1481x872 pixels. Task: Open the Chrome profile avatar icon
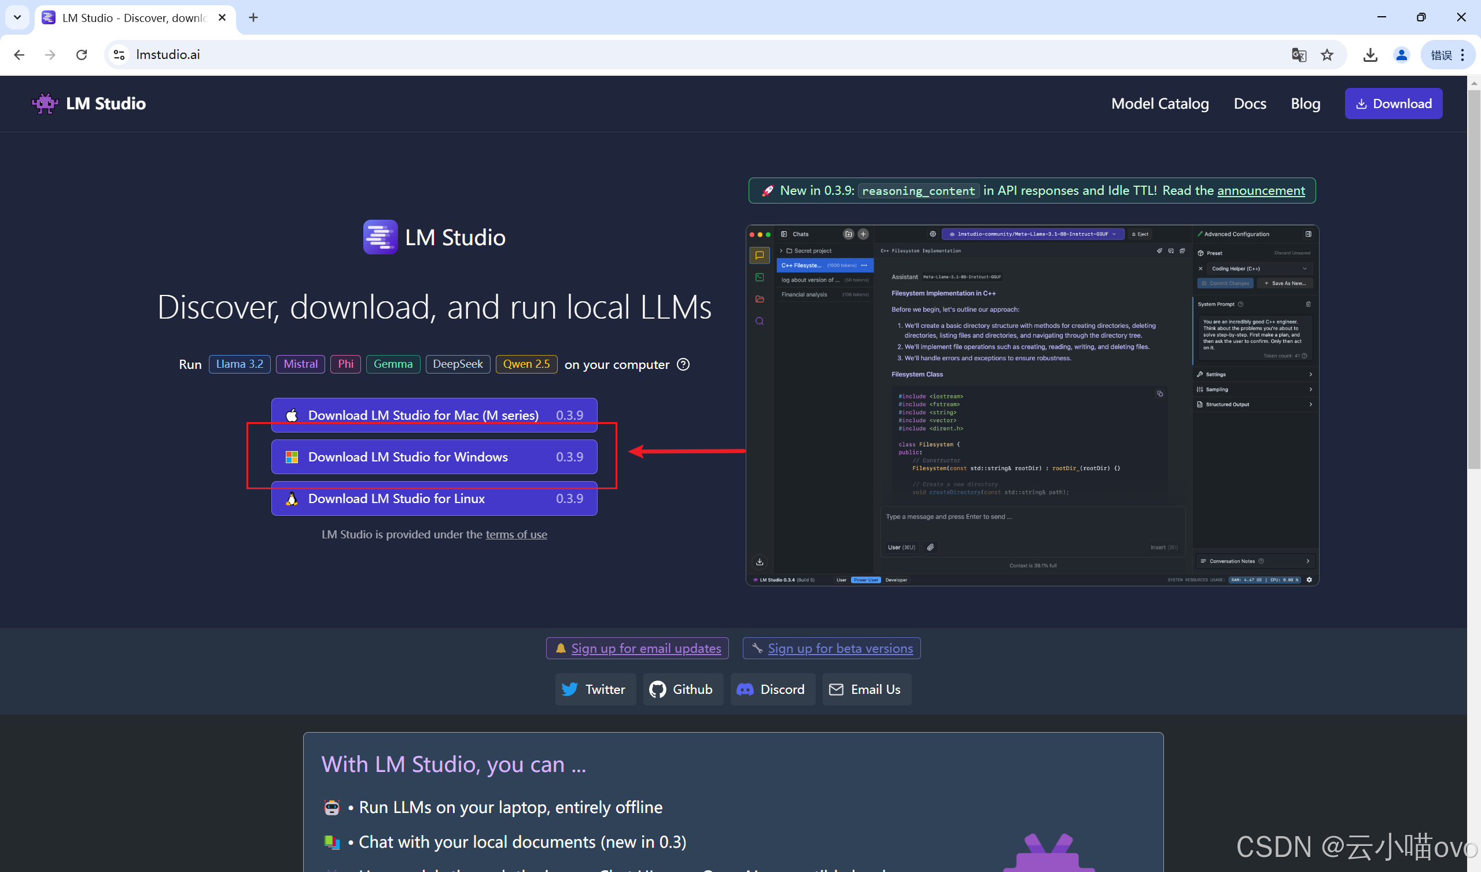point(1401,55)
